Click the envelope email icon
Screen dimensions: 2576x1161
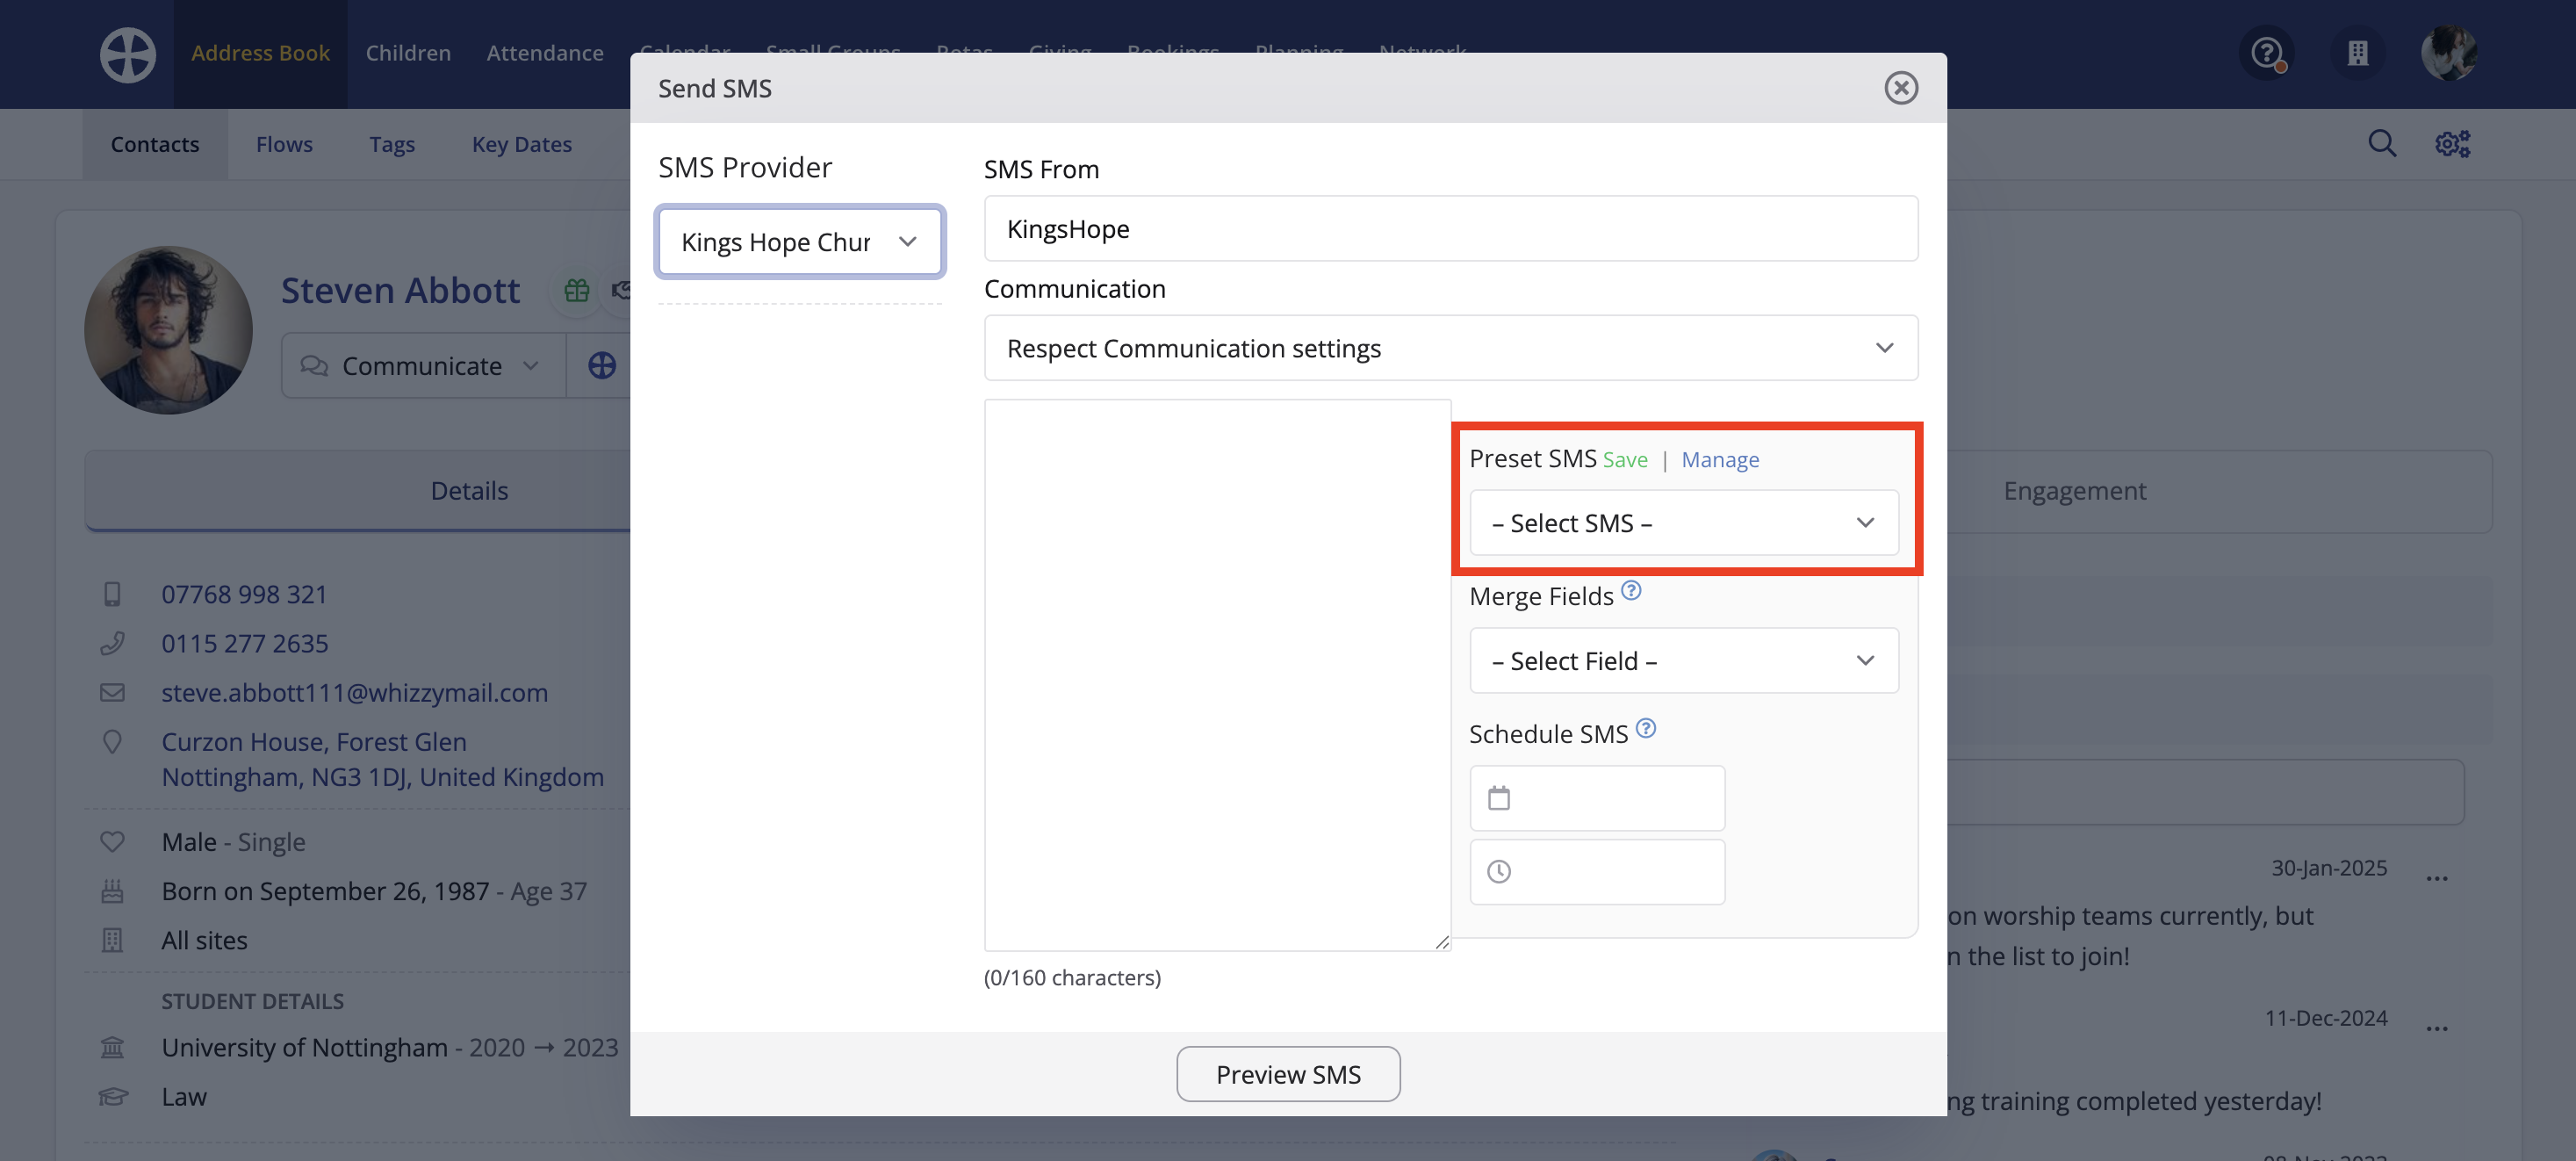(112, 692)
